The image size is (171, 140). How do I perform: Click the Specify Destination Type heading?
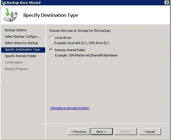(x=51, y=15)
